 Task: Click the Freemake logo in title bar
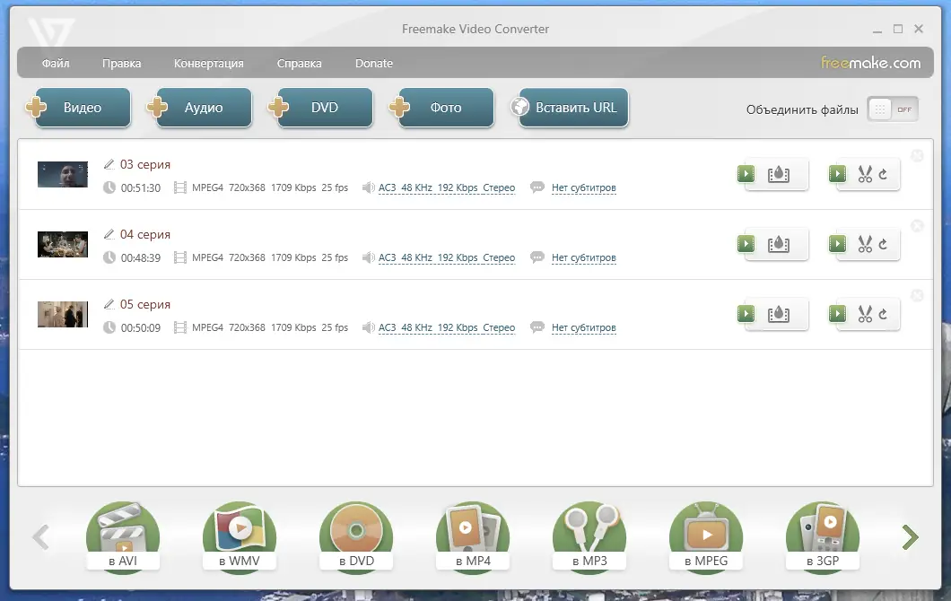51,31
